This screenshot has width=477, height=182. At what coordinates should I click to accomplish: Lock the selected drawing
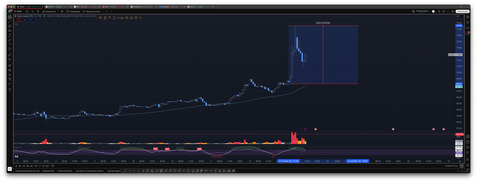tap(132, 18)
